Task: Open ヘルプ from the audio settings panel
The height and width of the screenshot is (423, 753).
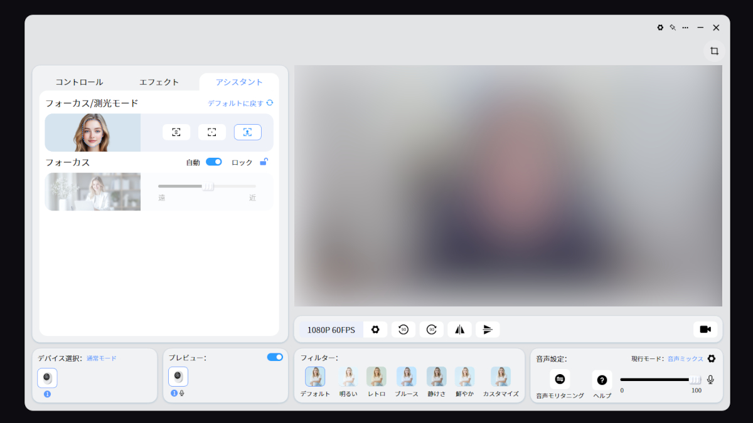Action: (x=602, y=378)
